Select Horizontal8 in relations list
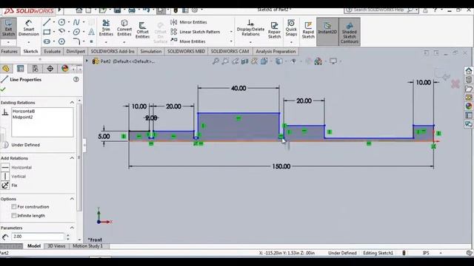This screenshot has height=266, width=474. click(24, 112)
